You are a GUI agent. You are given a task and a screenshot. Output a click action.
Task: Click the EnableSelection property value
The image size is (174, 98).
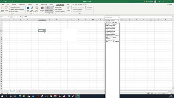(x=116, y=36)
